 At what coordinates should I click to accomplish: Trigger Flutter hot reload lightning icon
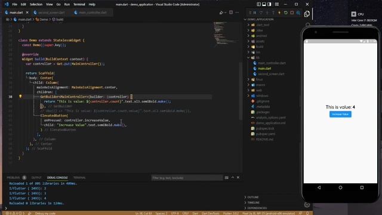point(279,13)
